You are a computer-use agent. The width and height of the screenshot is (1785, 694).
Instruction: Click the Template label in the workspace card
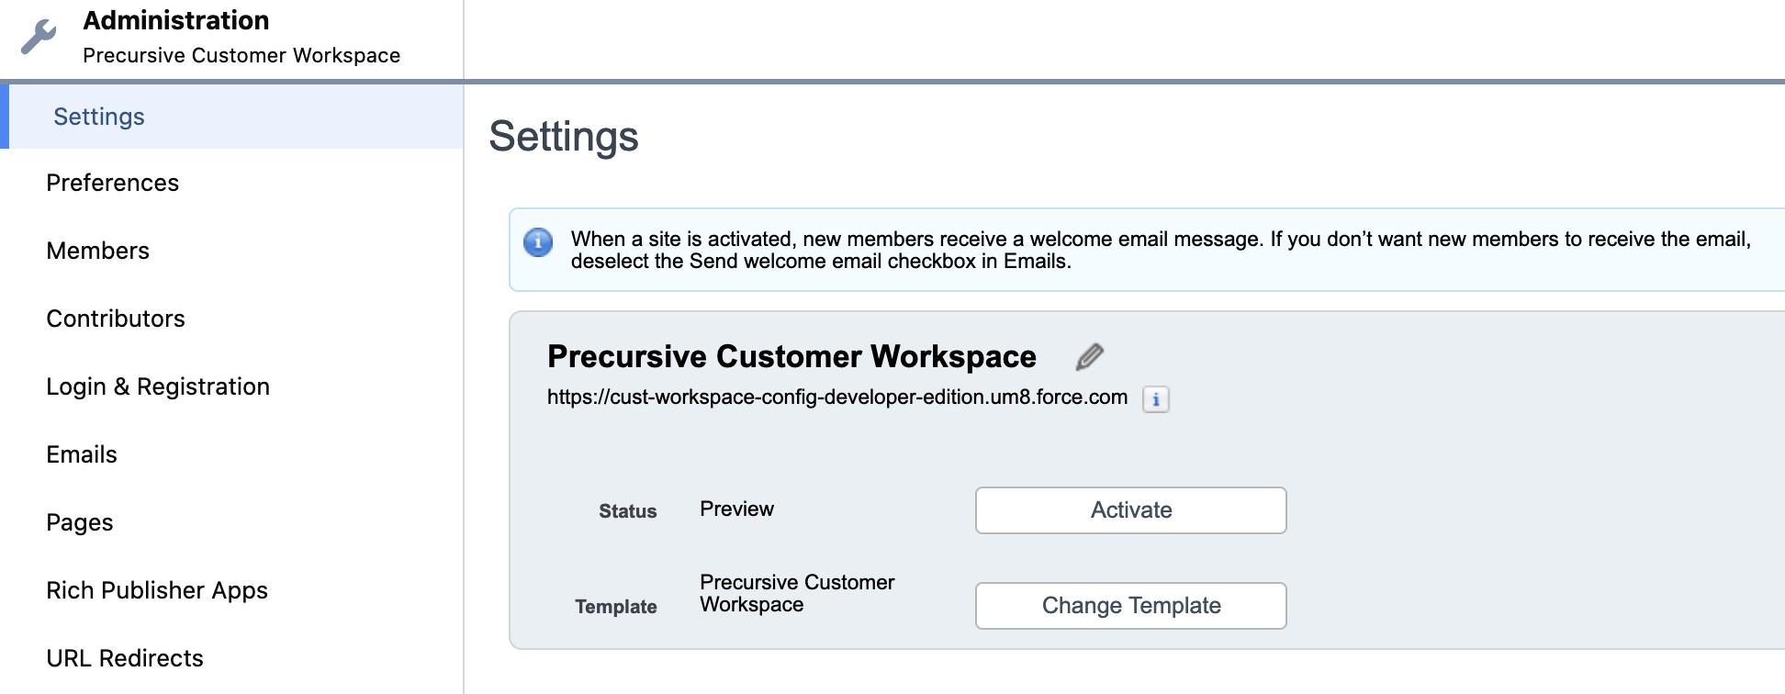615,606
